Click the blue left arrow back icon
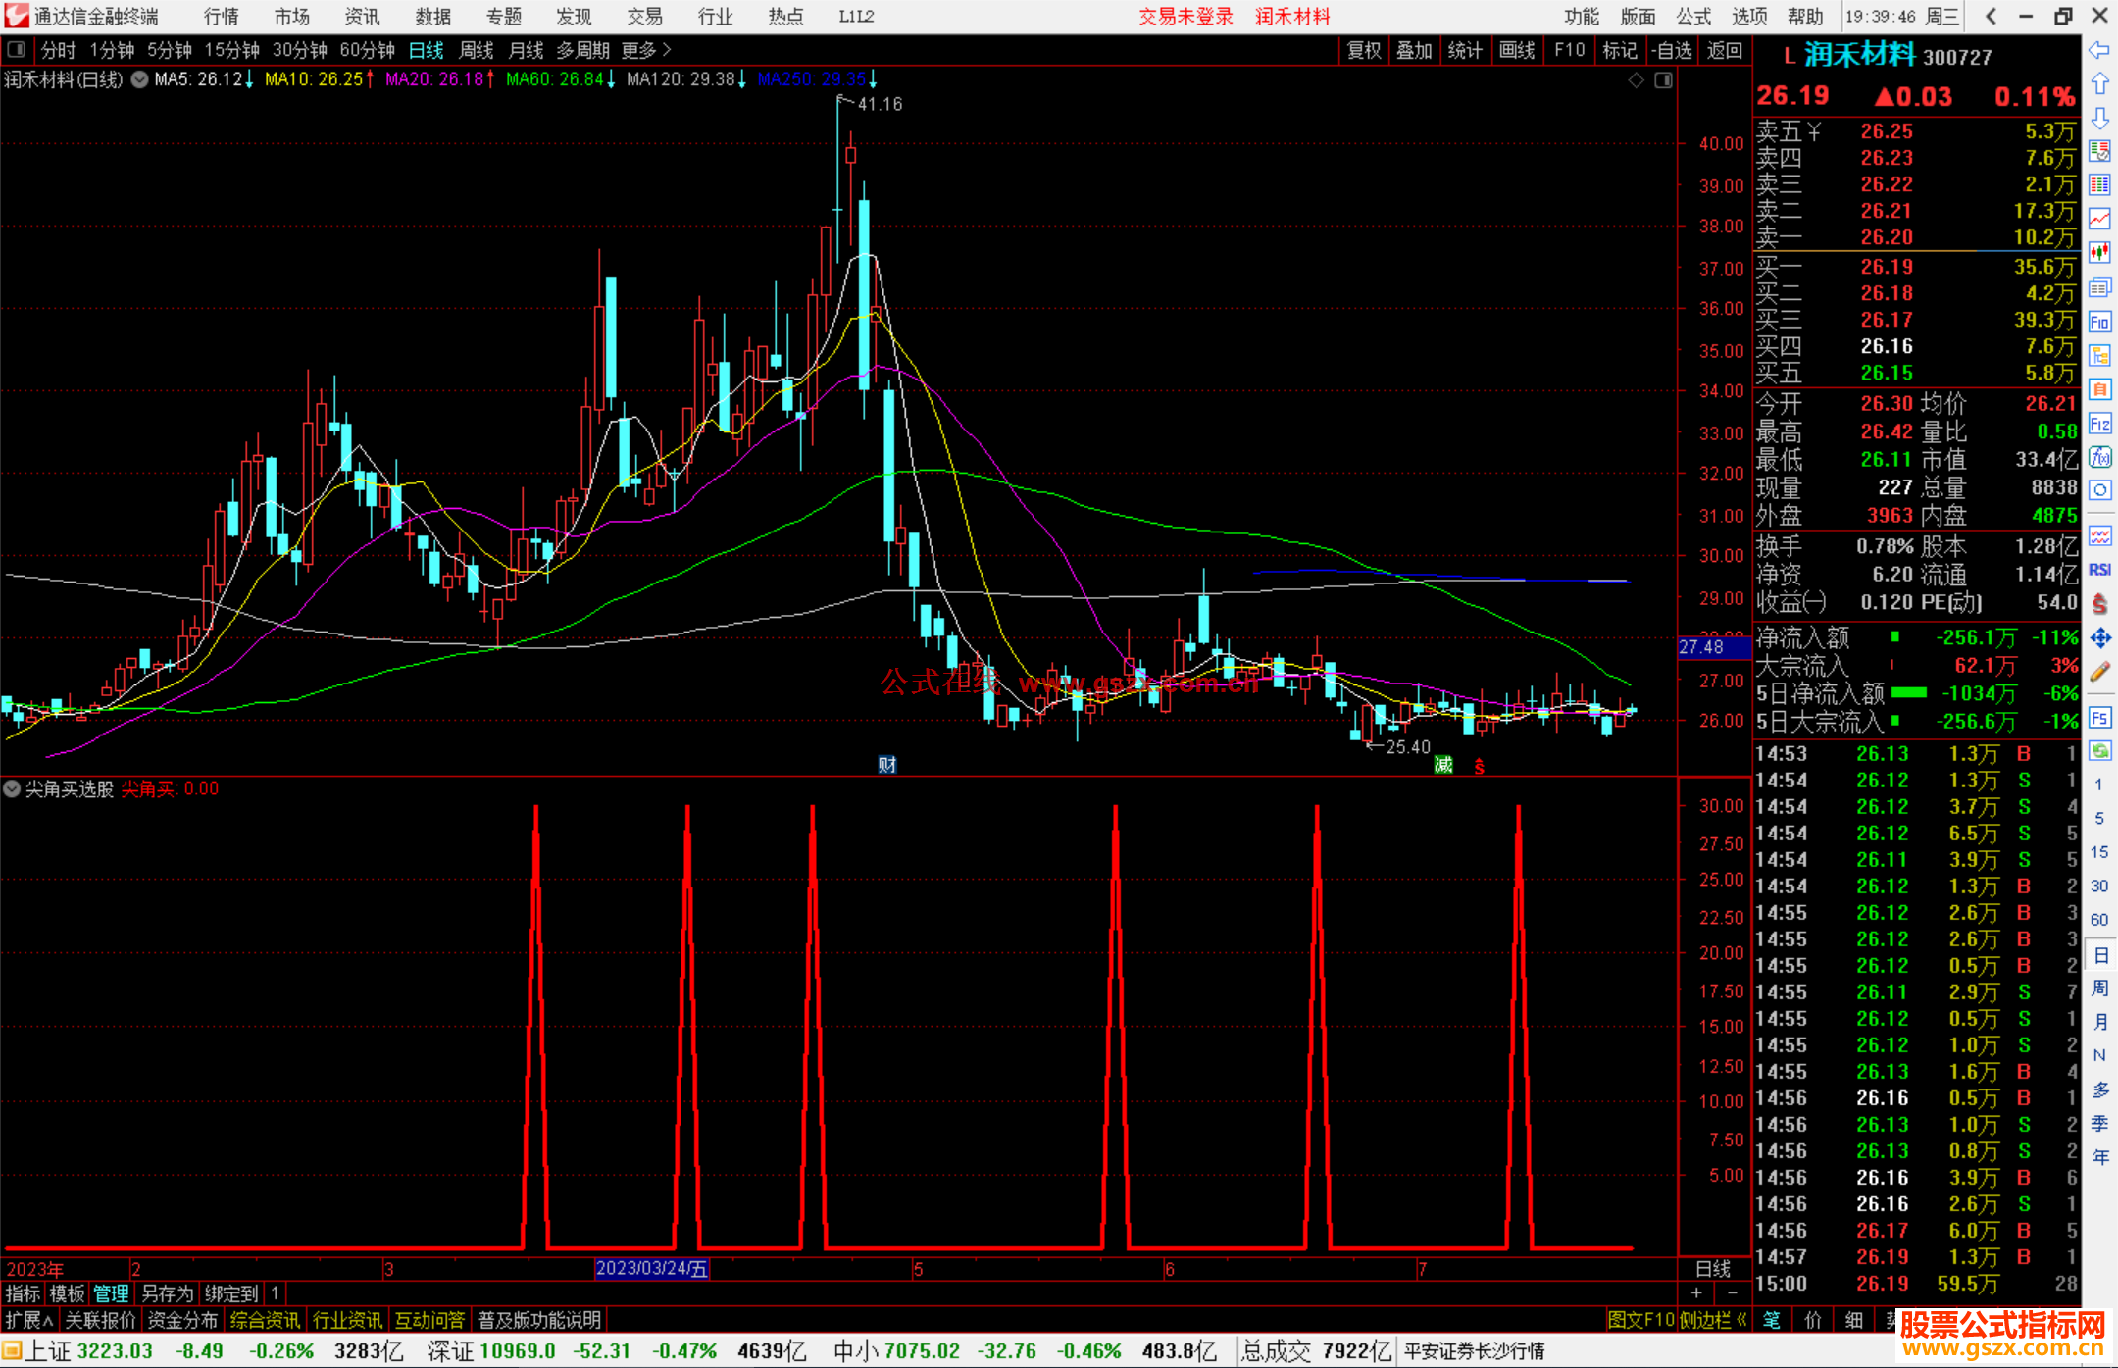This screenshot has width=2118, height=1368. [2099, 49]
